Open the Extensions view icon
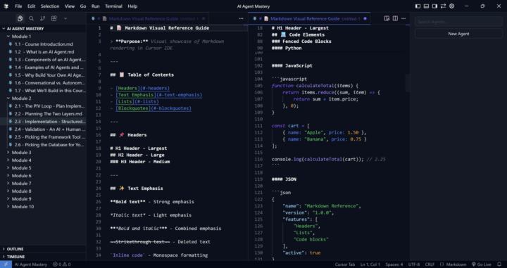 (x=54, y=19)
